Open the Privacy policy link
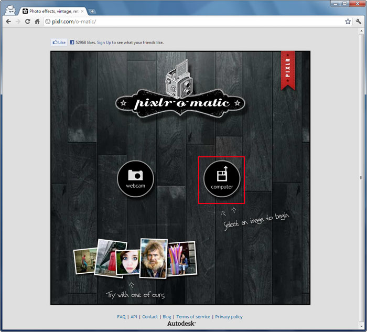Image resolution: width=367 pixels, height=332 pixels. pyautogui.click(x=229, y=317)
